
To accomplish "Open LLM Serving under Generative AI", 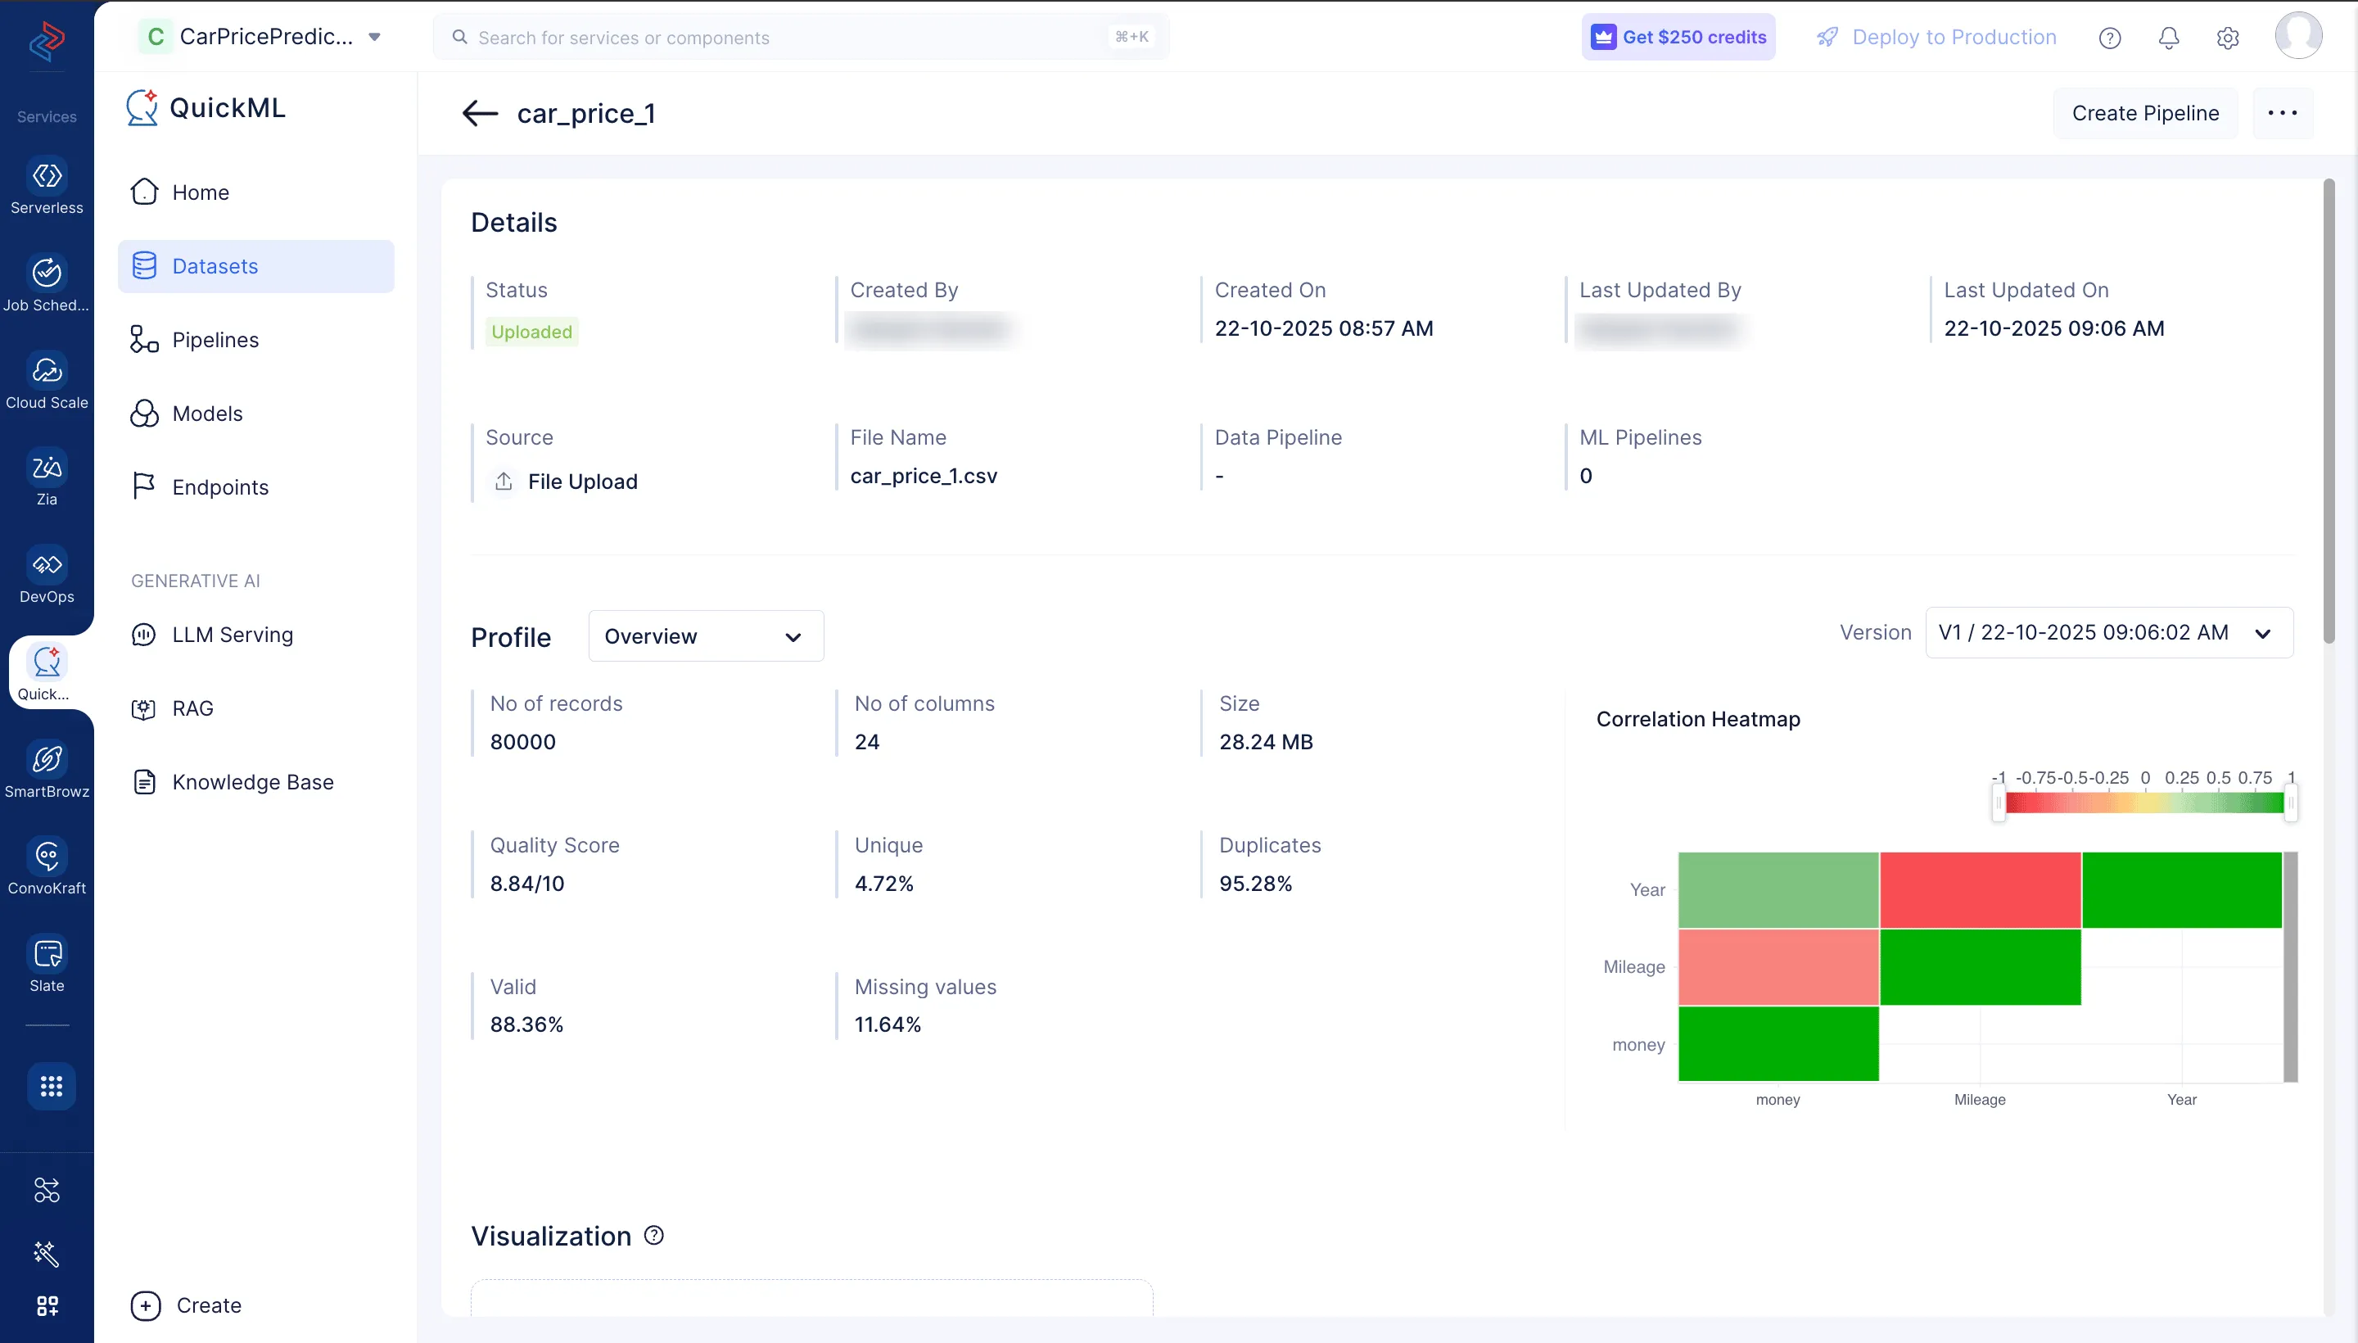I will (233, 634).
